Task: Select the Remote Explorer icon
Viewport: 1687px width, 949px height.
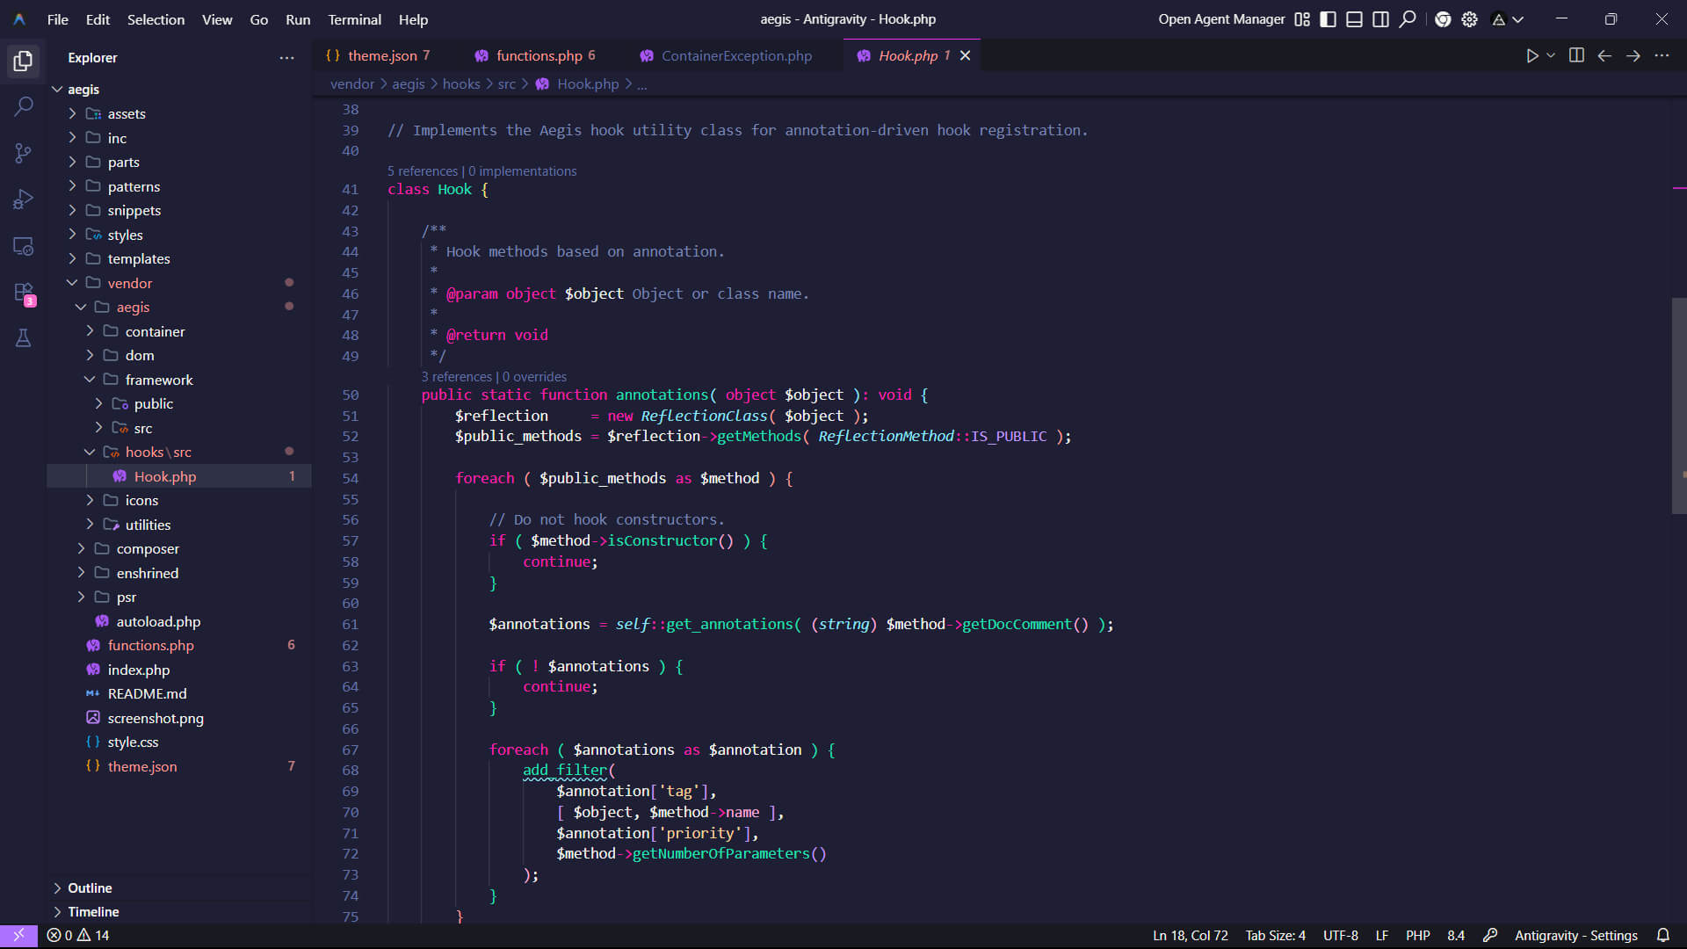Action: [x=23, y=246]
